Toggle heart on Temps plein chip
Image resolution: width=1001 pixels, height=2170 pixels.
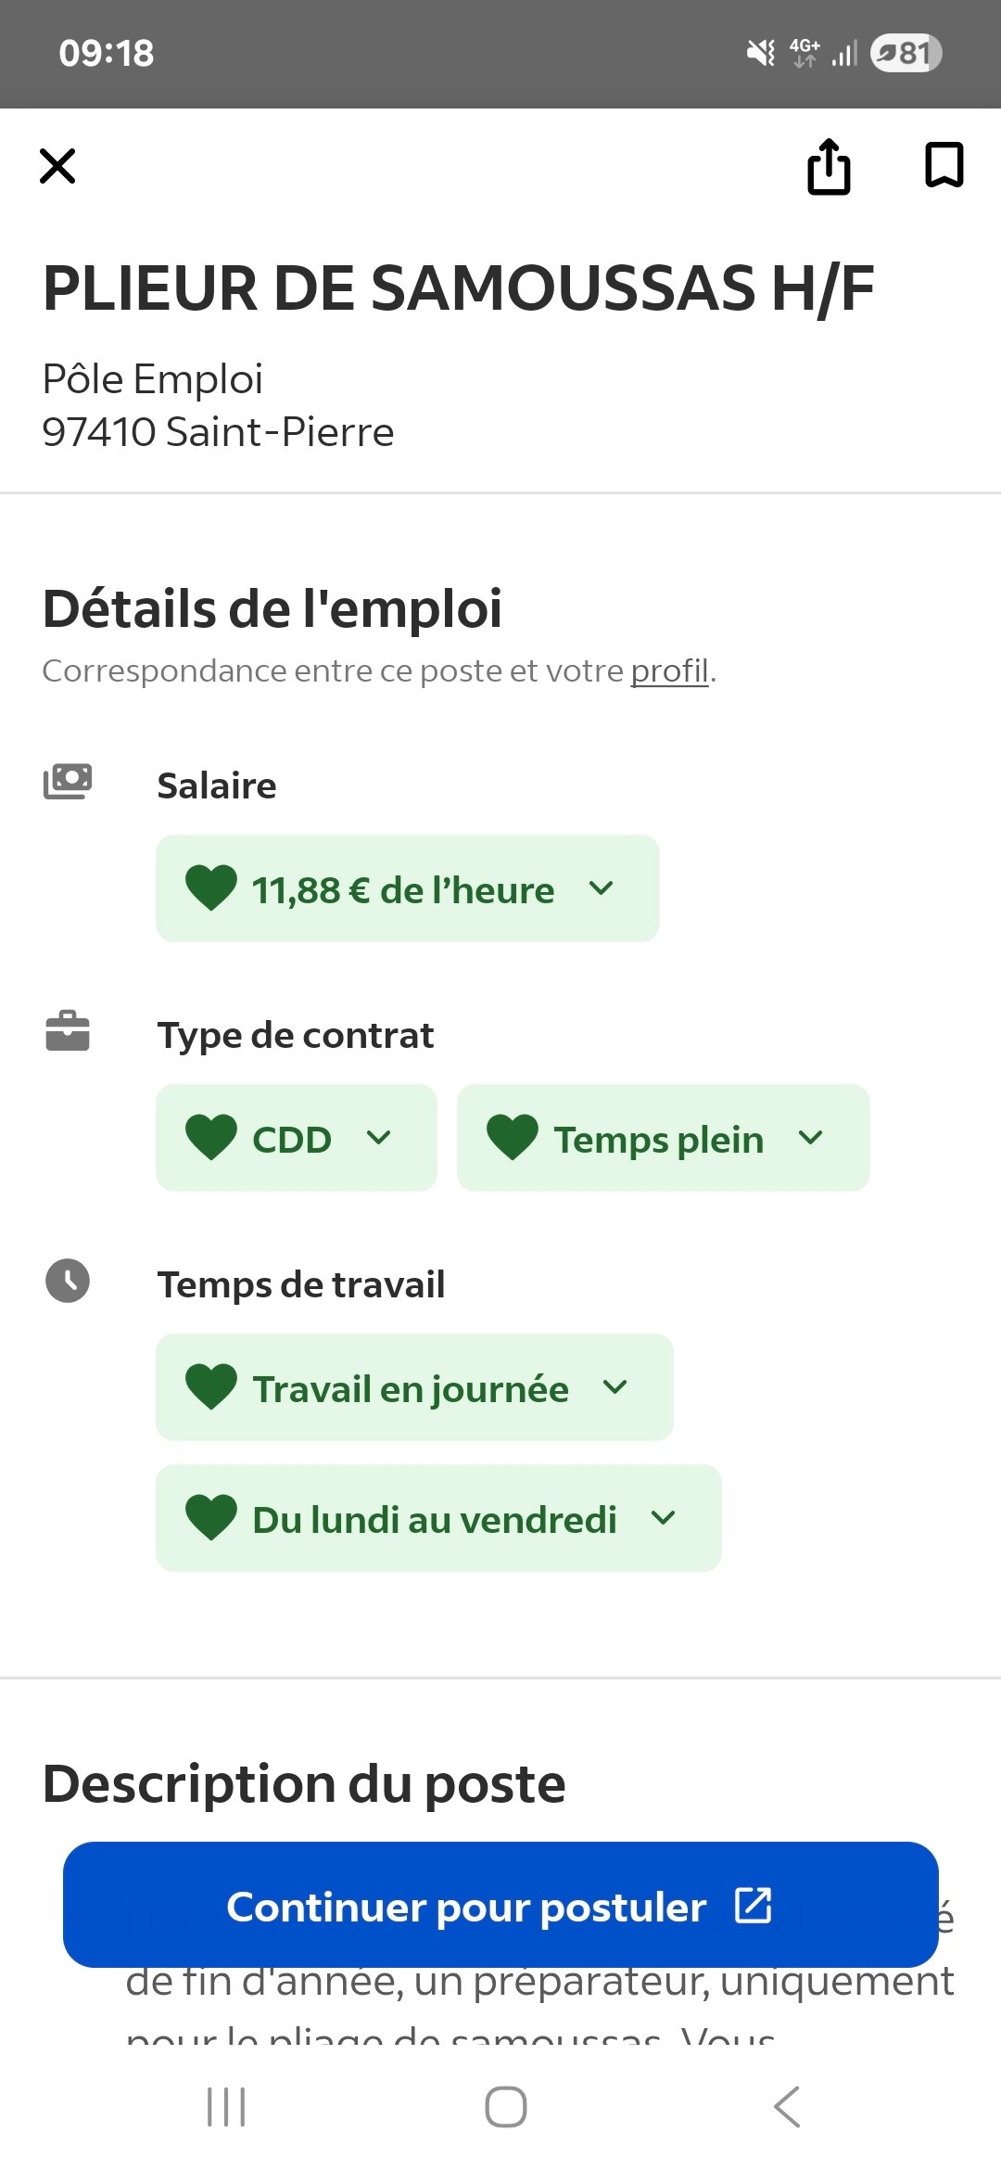tap(513, 1137)
